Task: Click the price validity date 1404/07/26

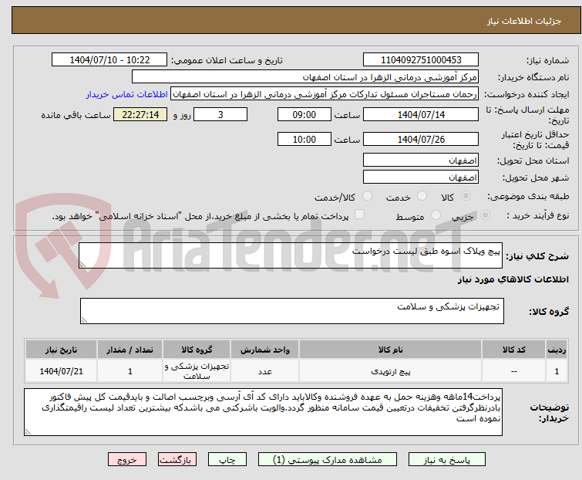Action: [x=421, y=140]
